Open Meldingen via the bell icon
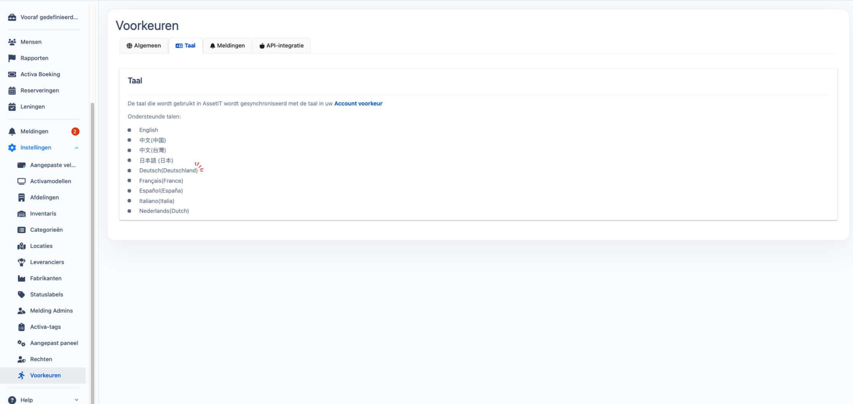Image resolution: width=853 pixels, height=404 pixels. 12,131
